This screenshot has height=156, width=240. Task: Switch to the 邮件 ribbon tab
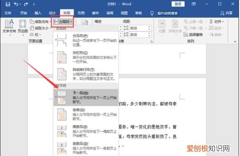(95, 13)
